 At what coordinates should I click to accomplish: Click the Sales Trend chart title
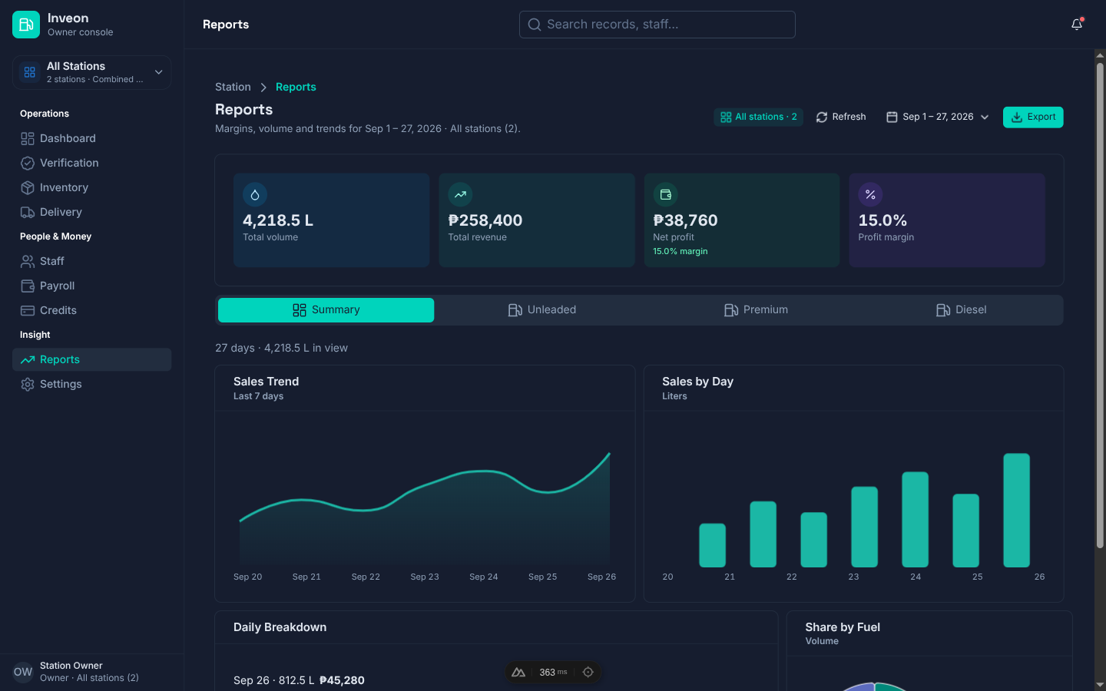coord(266,382)
